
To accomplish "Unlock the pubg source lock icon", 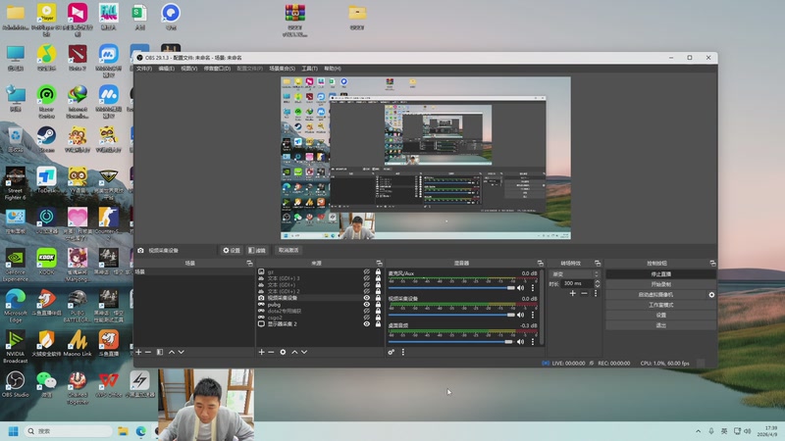I will tap(378, 305).
